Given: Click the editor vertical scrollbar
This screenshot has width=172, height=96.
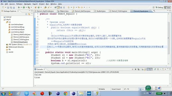Looking at the screenshot, I should [x=169, y=38].
